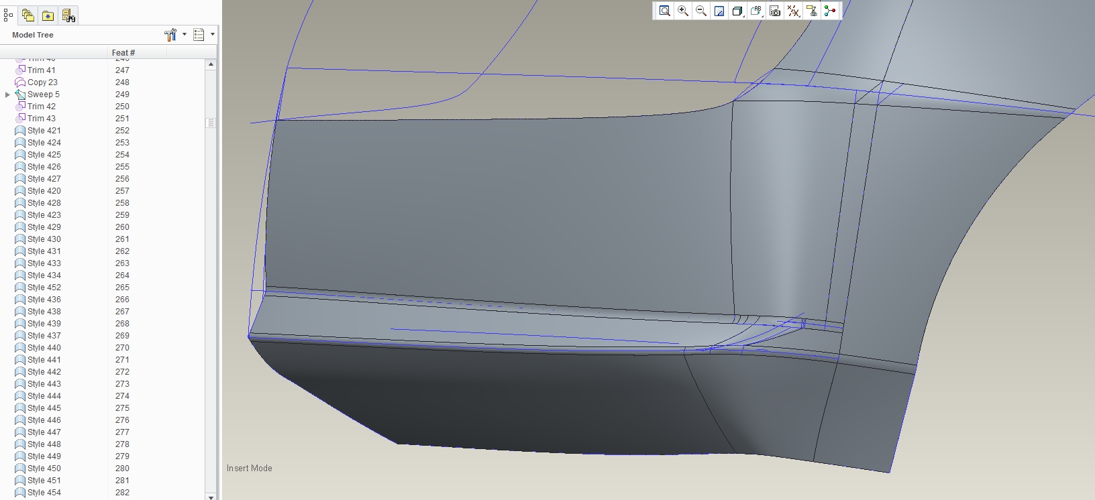Click the Refit zoom-to-fit icon
Screen dimensions: 1095x500
664,11
